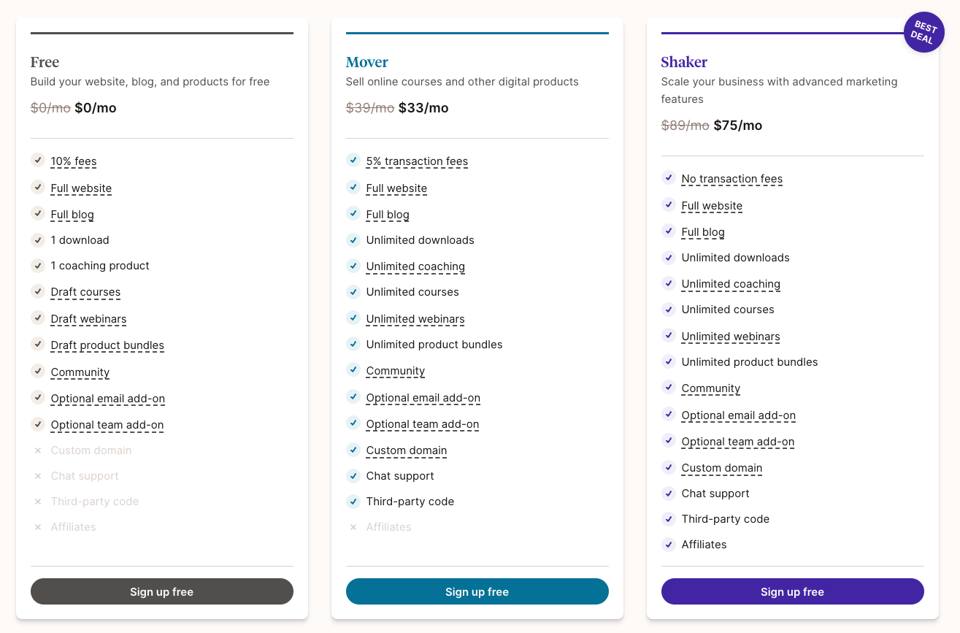
Task: Open the Draft product bundles tooltip link
Action: point(107,345)
